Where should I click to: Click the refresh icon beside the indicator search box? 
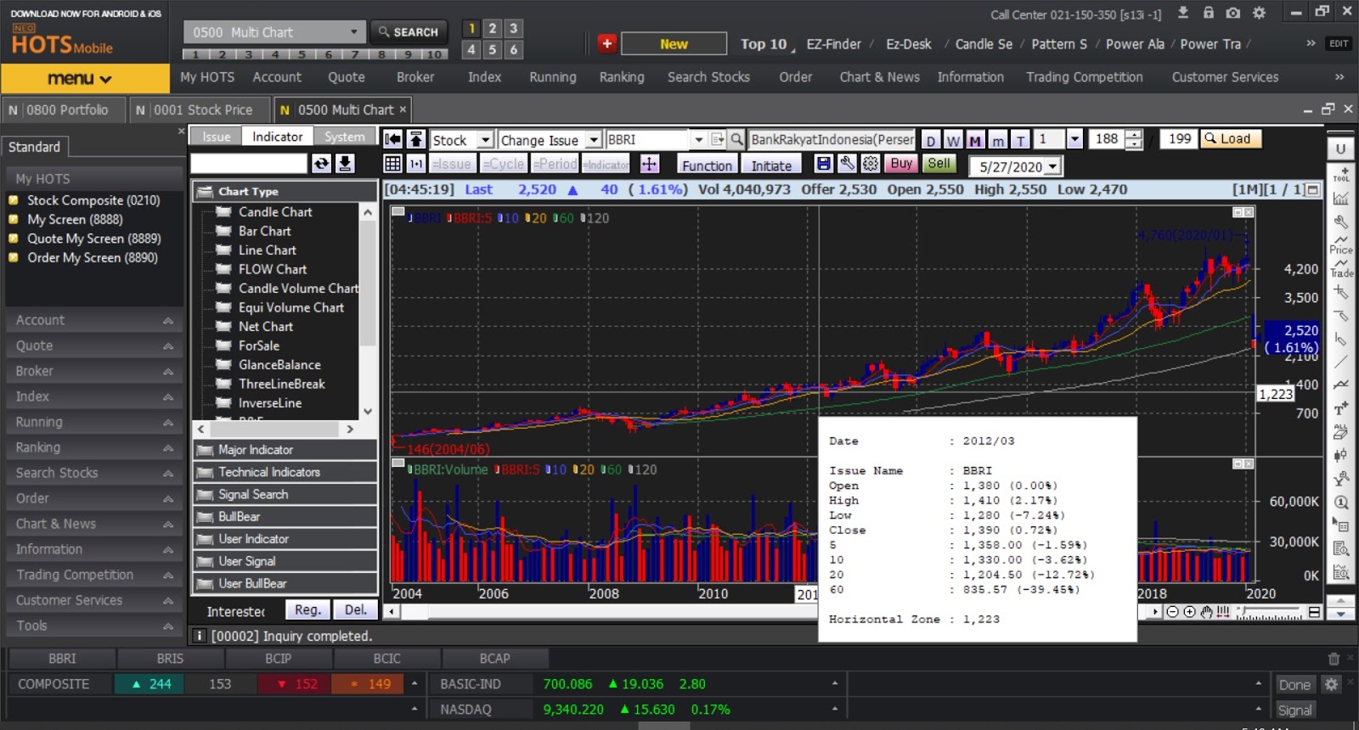321,164
